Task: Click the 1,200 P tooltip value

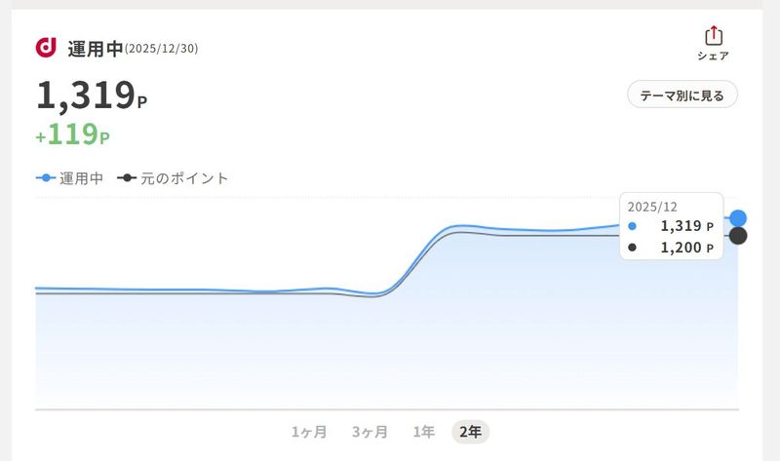Action: tap(686, 249)
